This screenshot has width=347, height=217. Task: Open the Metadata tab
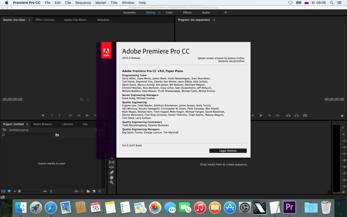click(103, 20)
